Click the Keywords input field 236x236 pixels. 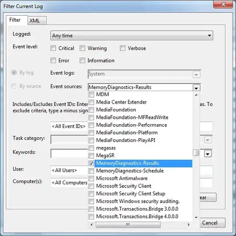pos(69,153)
